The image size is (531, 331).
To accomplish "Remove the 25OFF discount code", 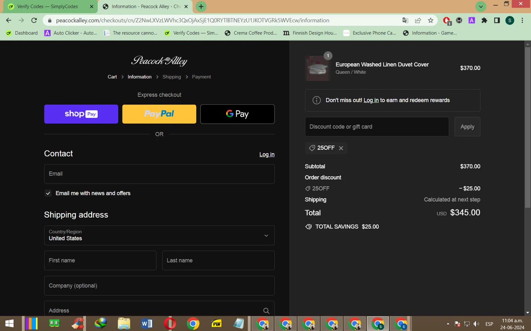I will pos(341,148).
